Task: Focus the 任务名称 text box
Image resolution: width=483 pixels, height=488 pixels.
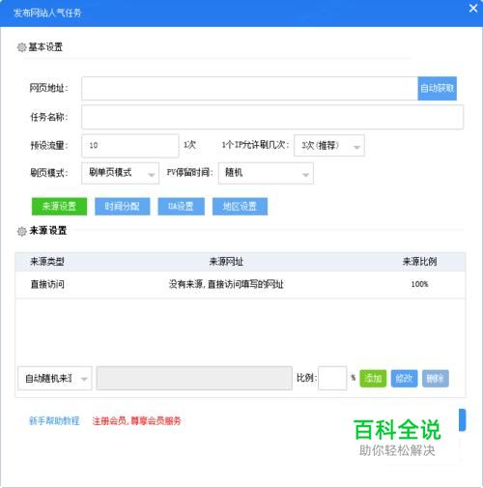Action: [272, 117]
